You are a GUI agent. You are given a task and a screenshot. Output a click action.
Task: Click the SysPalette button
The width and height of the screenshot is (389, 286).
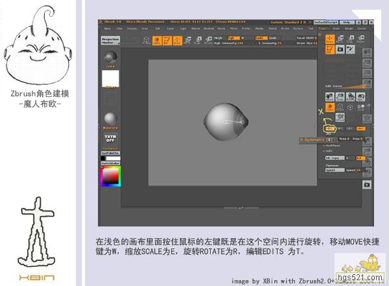click(x=110, y=153)
